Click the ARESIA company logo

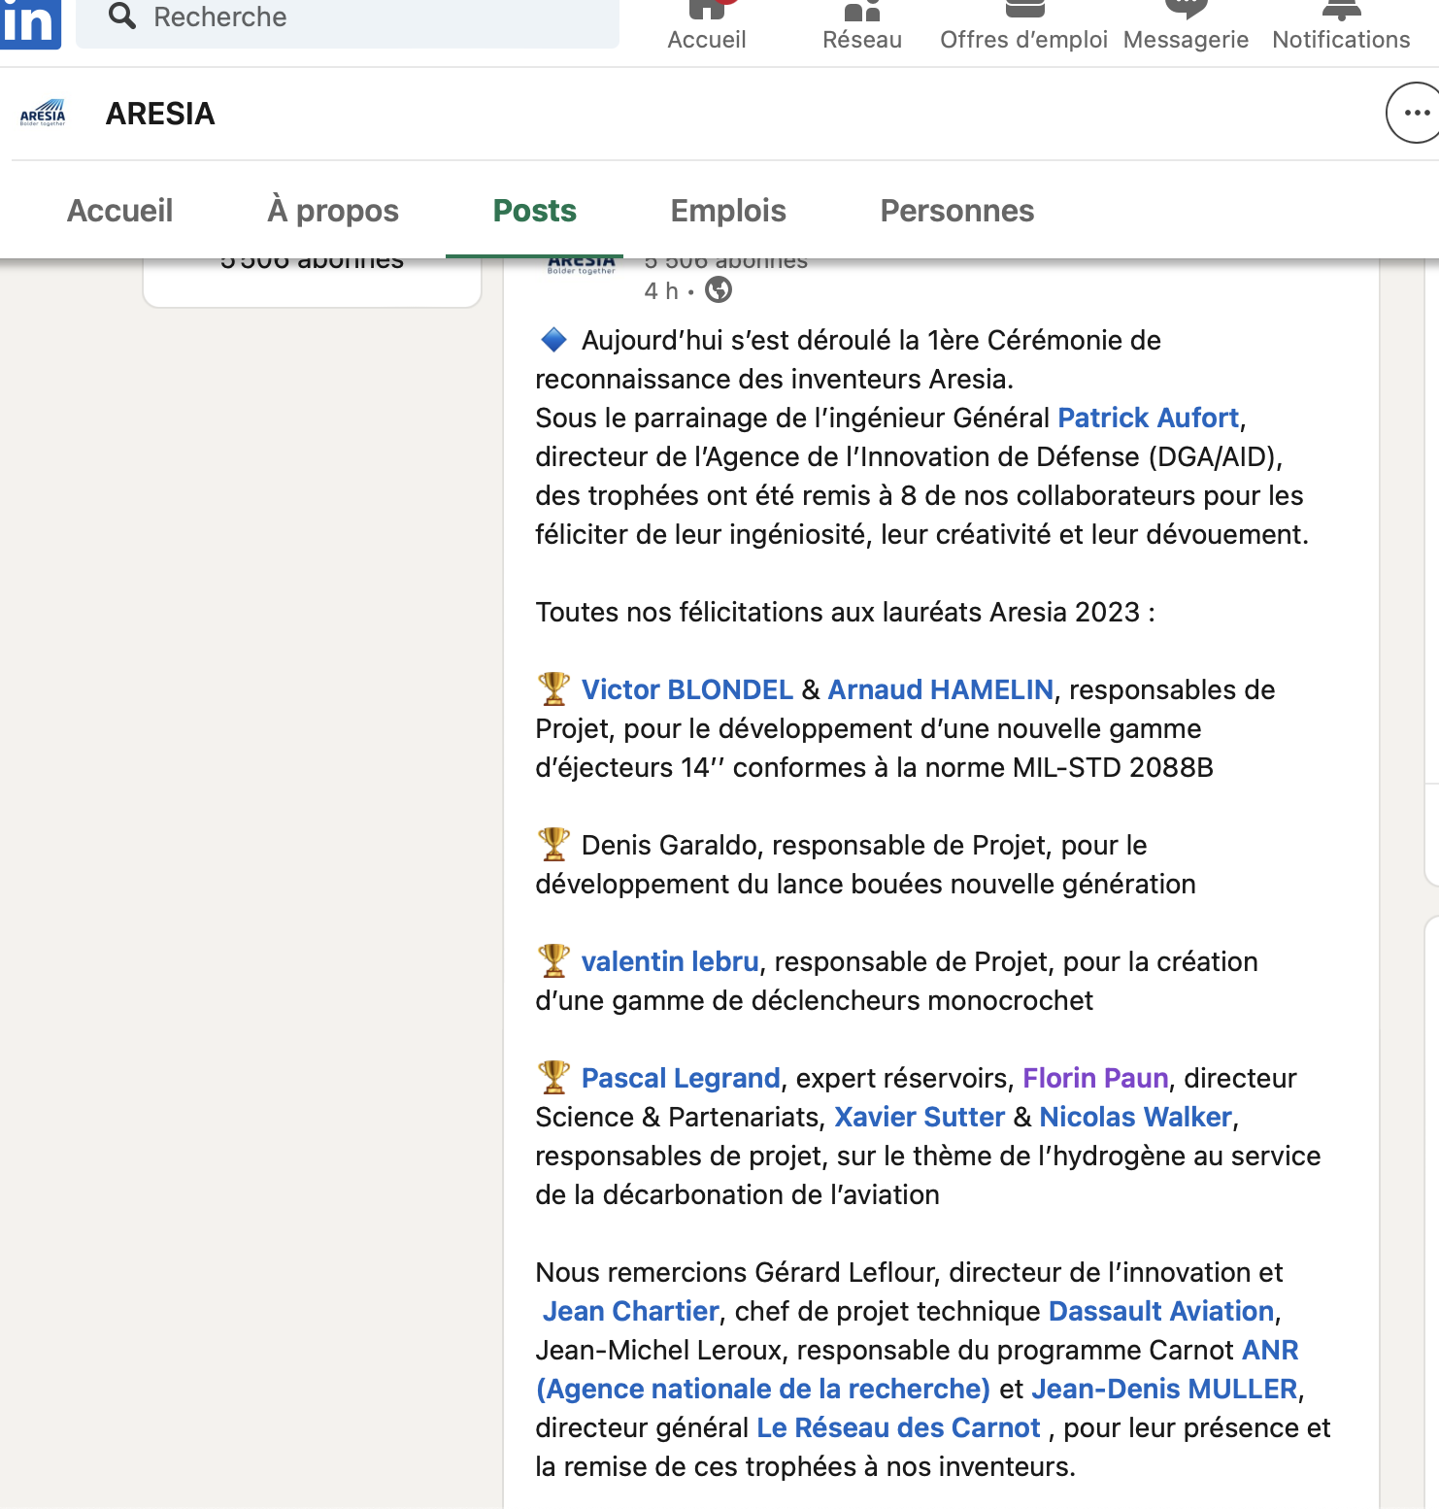pos(43,114)
